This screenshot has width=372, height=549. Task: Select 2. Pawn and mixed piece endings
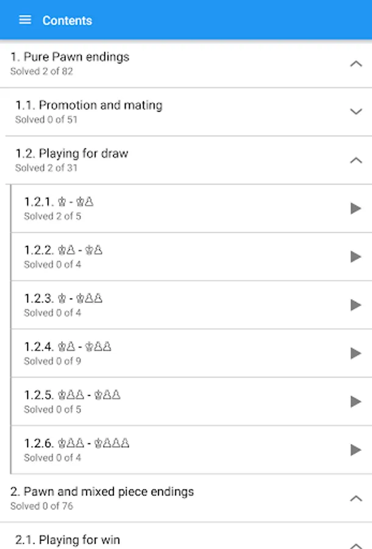[x=102, y=492]
